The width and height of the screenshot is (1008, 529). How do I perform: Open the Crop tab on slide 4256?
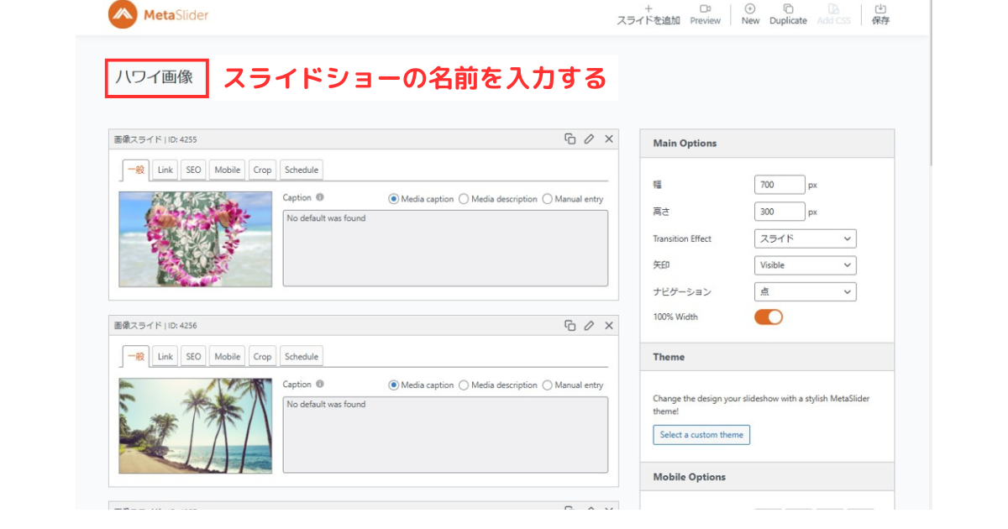(x=262, y=355)
